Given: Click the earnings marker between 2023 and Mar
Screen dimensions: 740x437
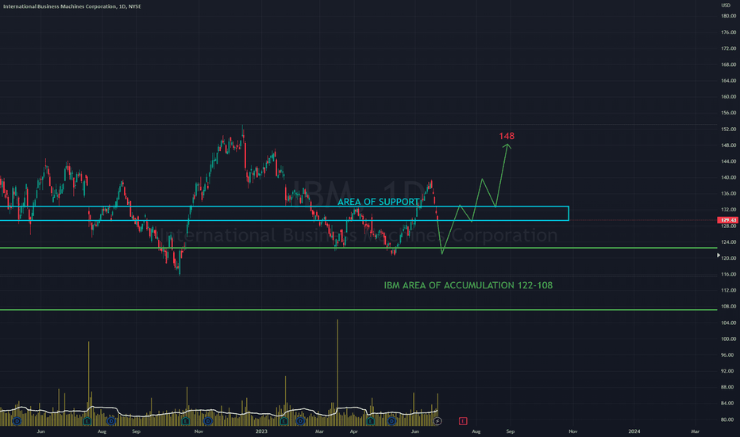Looking at the screenshot, I should click(283, 421).
